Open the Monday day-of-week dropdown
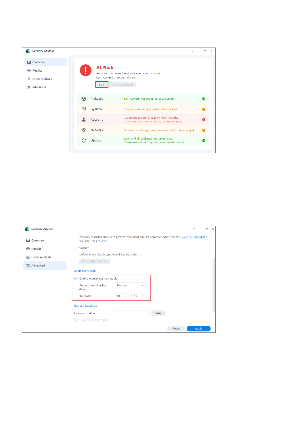Screen dimensions: 308x435 [x=130, y=285]
